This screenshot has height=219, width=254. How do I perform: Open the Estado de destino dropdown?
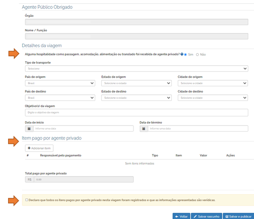136,98
